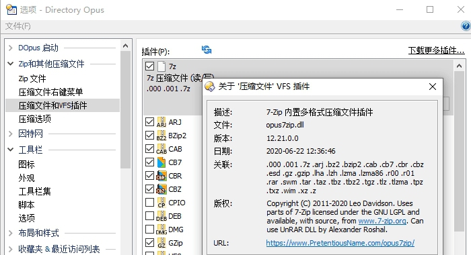Screen dimensions: 471x255
Task: Open the 图标 toolbar page
Action: pyautogui.click(x=26, y=164)
